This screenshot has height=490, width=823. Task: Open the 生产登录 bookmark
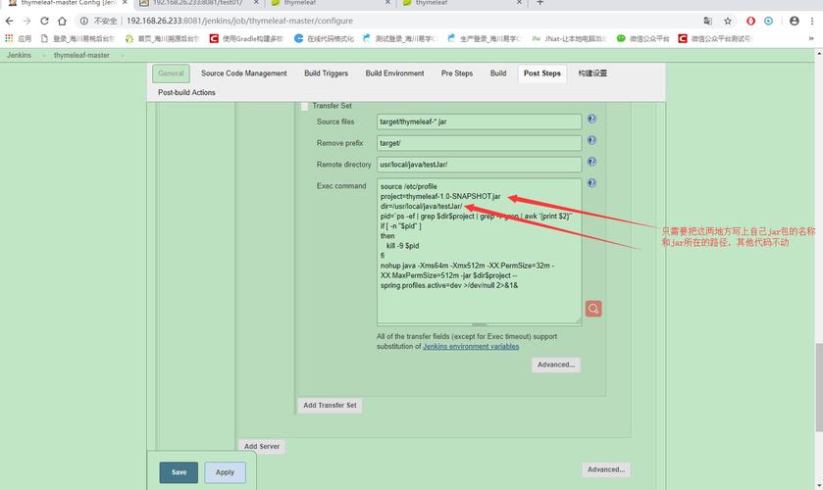click(484, 39)
